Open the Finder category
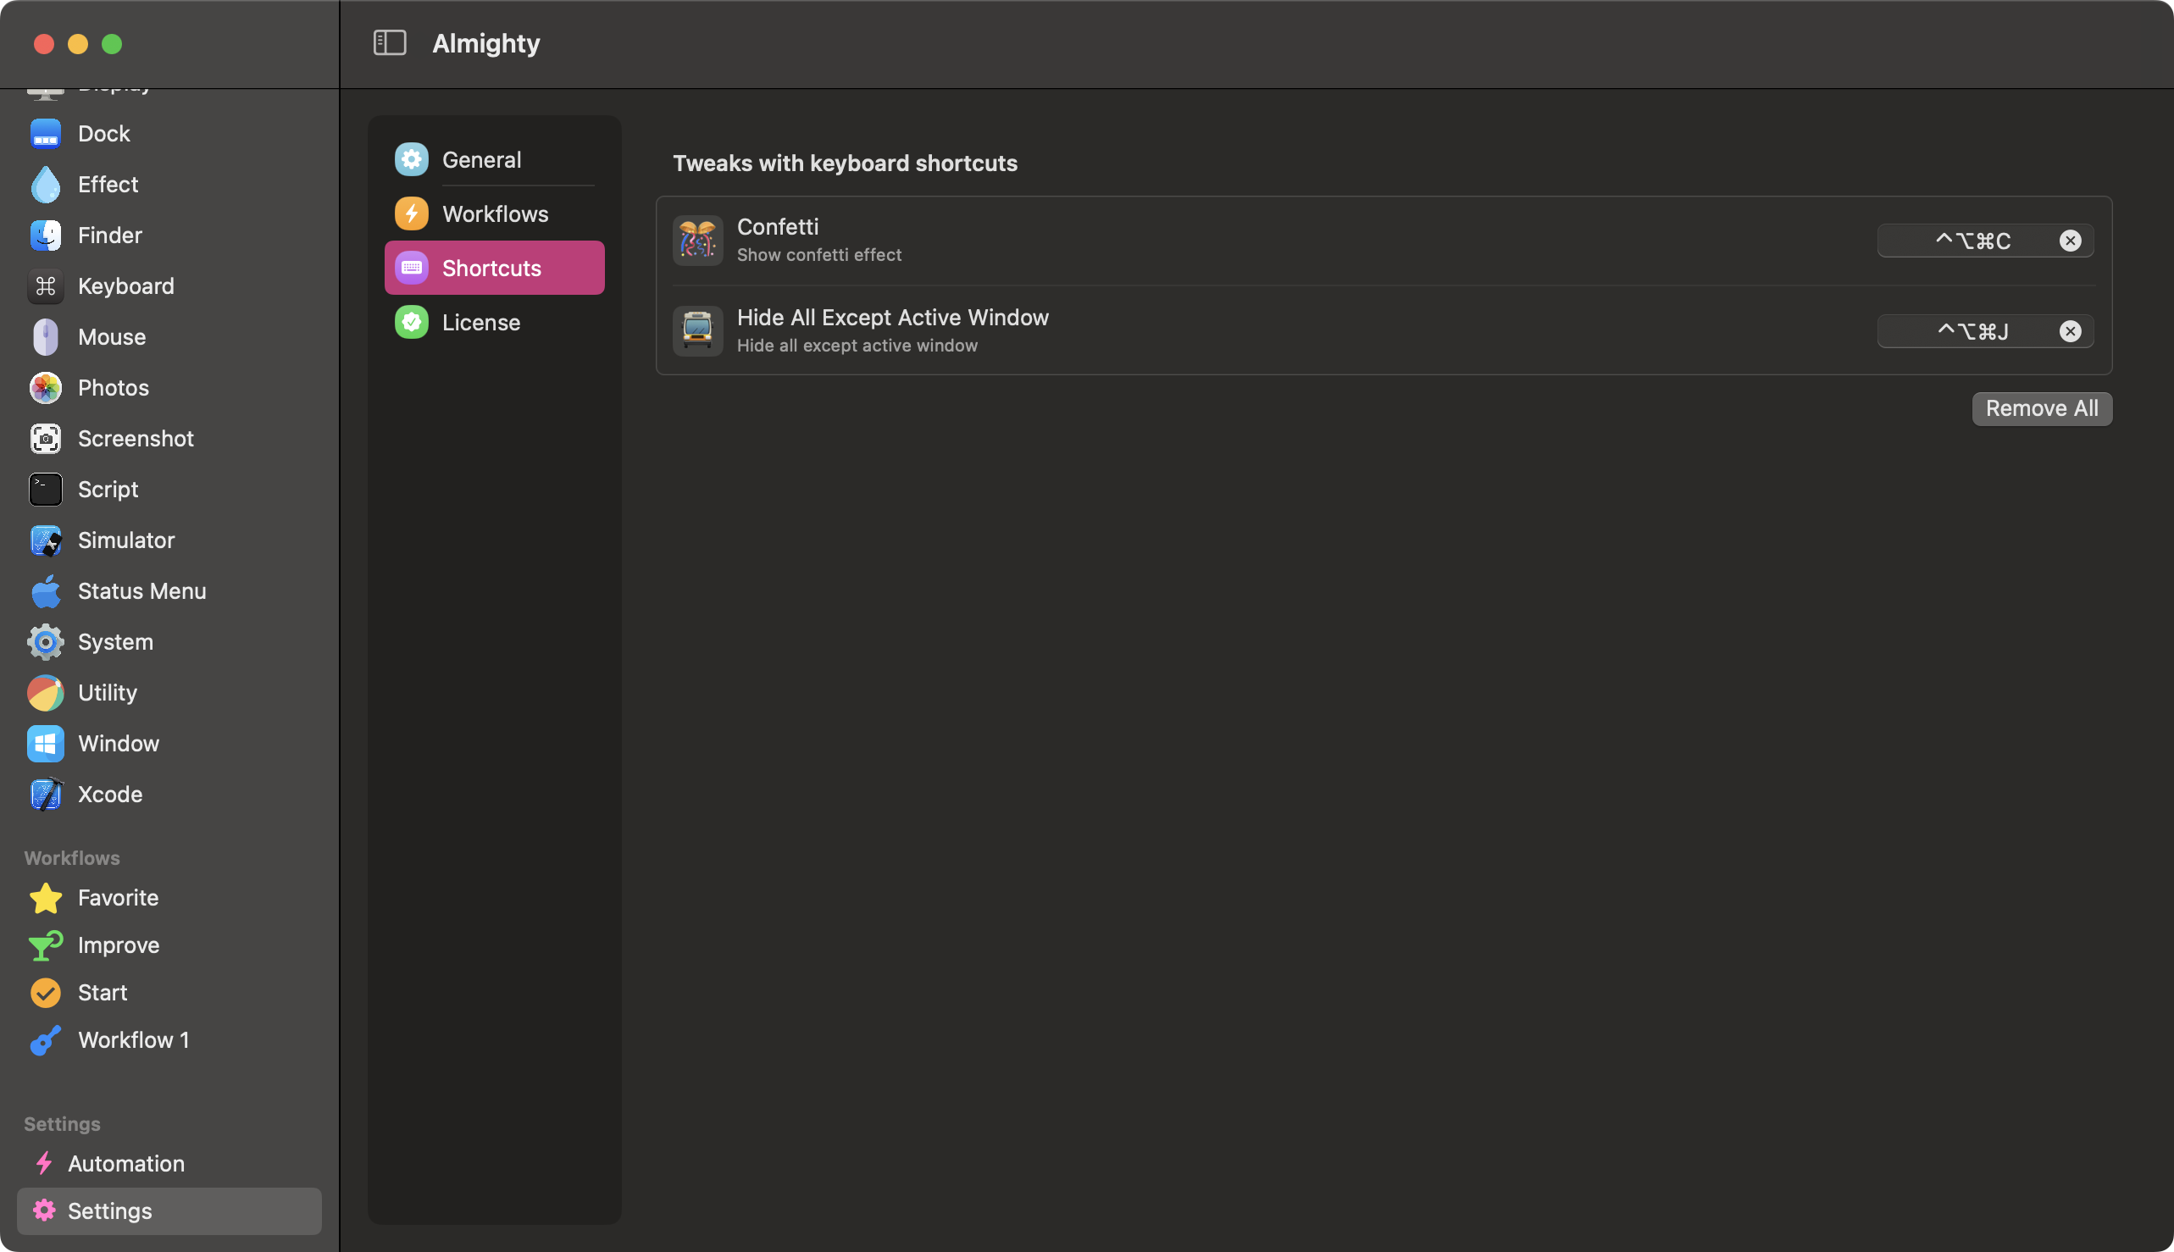2174x1252 pixels. (109, 235)
